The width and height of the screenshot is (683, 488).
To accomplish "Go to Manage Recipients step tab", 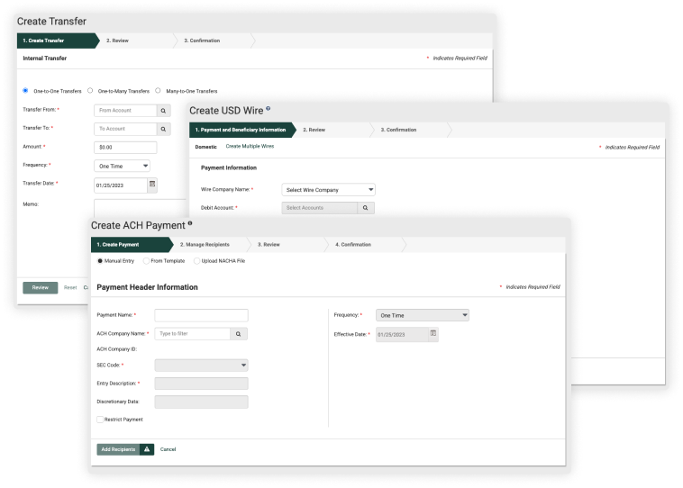I will 205,245.
